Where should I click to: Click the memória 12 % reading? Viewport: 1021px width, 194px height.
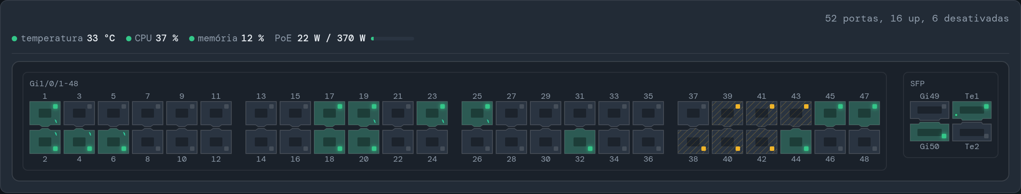226,39
